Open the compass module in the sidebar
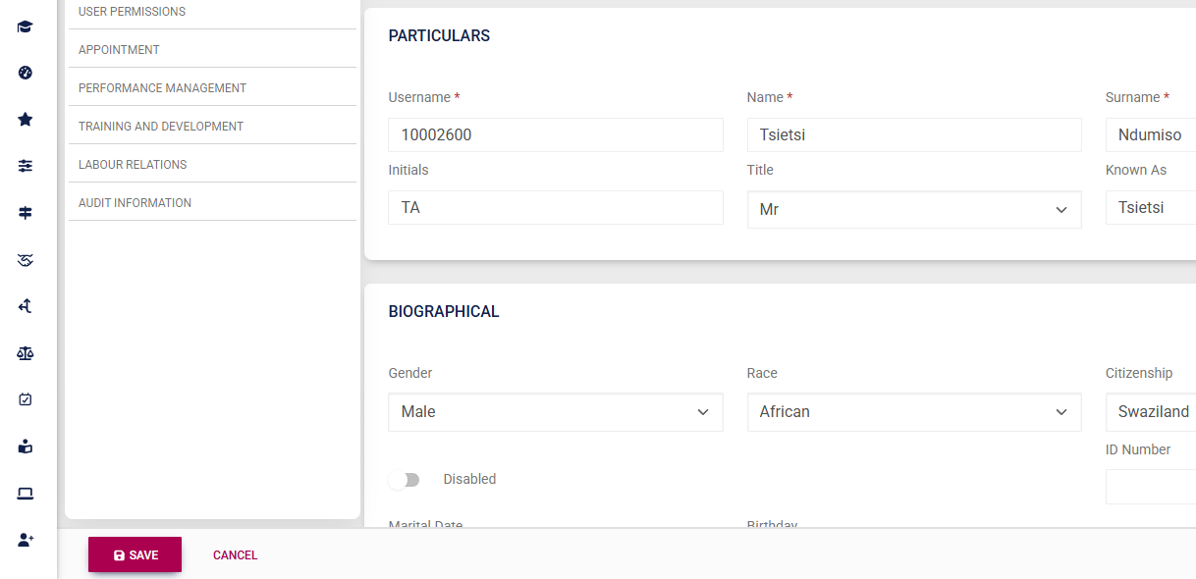This screenshot has height=579, width=1196. click(x=25, y=73)
